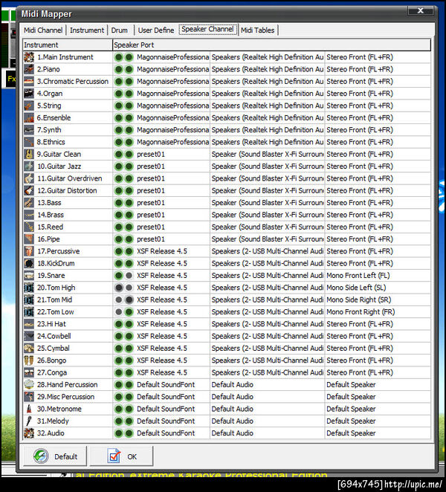Select the KickDrum icon
The height and width of the screenshot is (492, 446).
click(29, 263)
